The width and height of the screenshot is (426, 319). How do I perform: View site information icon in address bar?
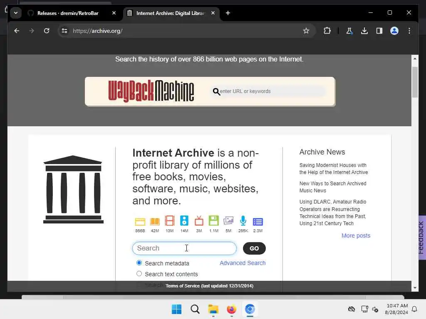pos(64,31)
